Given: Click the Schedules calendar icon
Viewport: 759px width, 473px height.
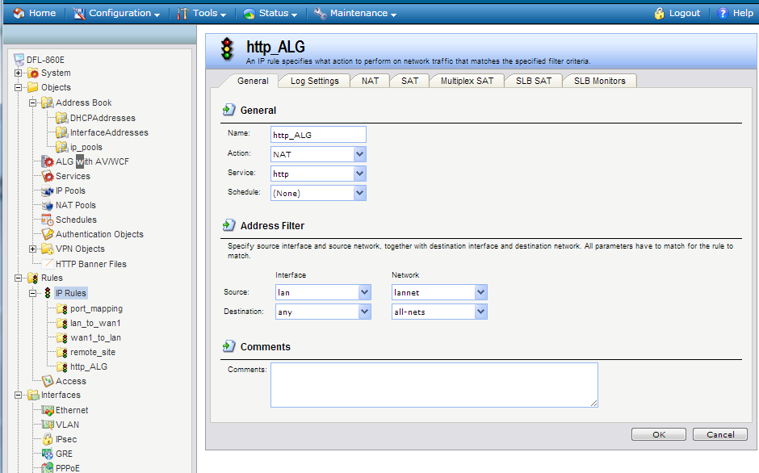Looking at the screenshot, I should 48,220.
